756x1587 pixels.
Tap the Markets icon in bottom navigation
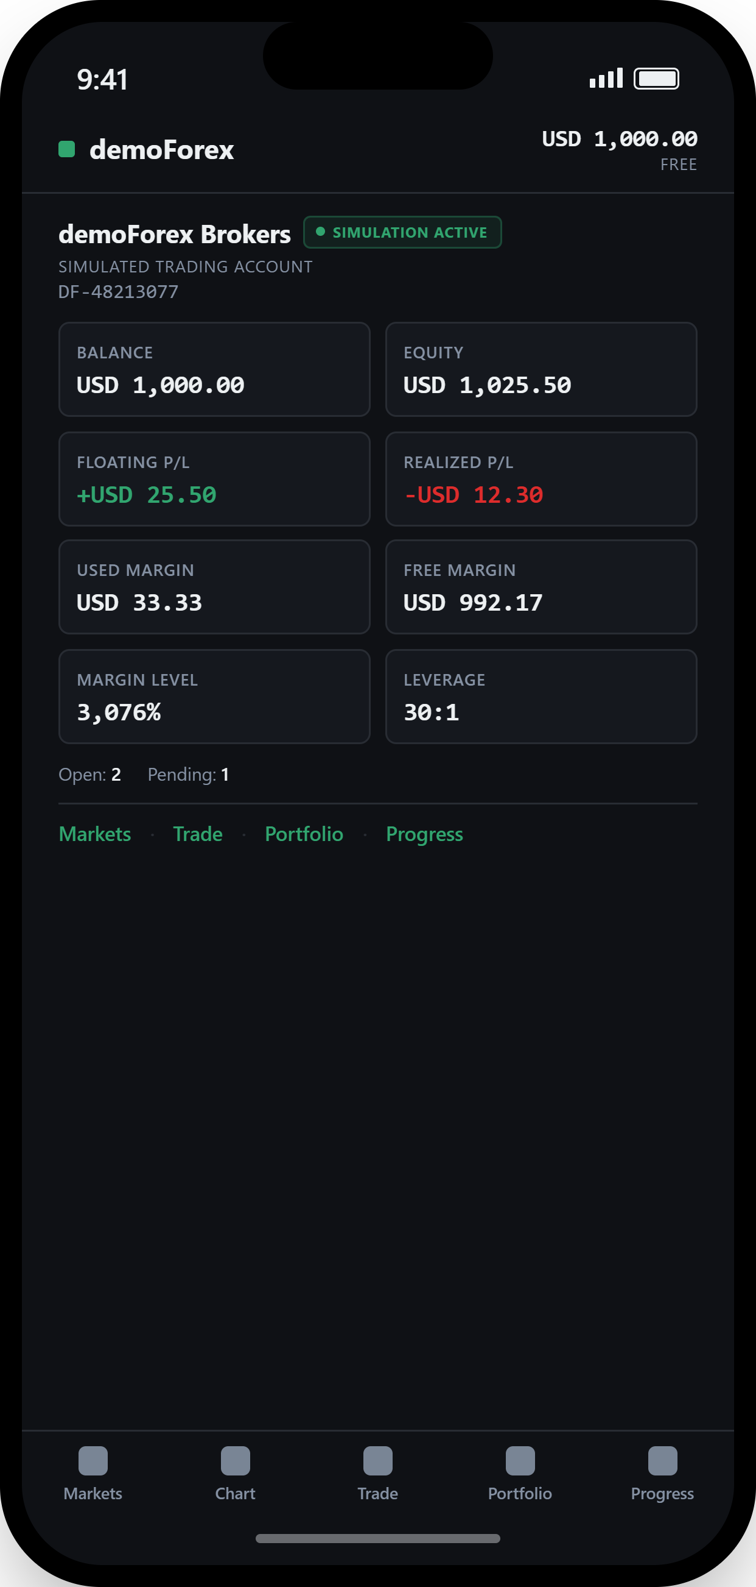[93, 1461]
